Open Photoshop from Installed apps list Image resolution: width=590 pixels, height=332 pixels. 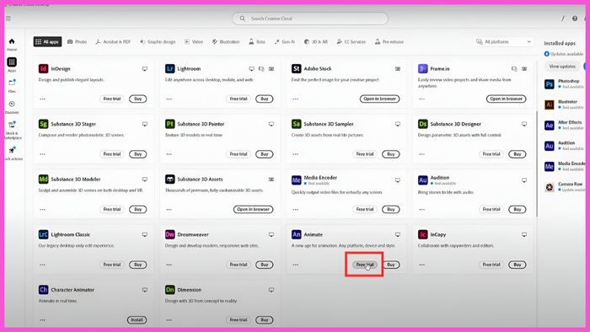point(565,84)
